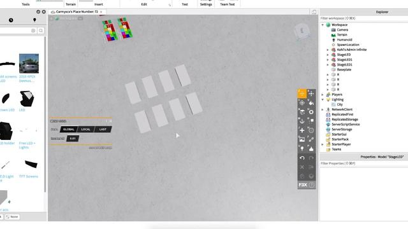Collapse the Lighting service node
Screen dimensions: 408x229
pos(323,99)
